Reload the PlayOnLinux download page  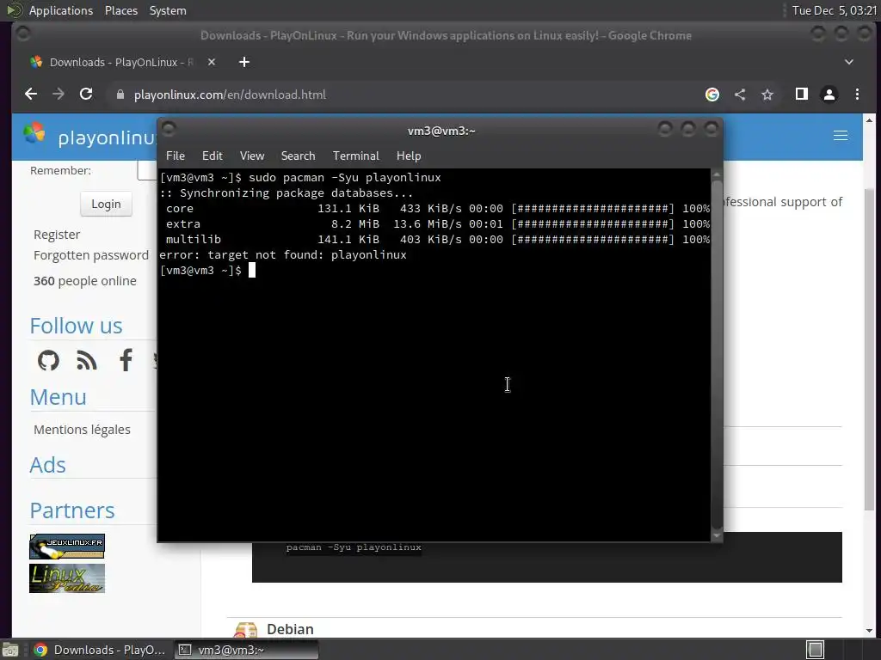86,95
